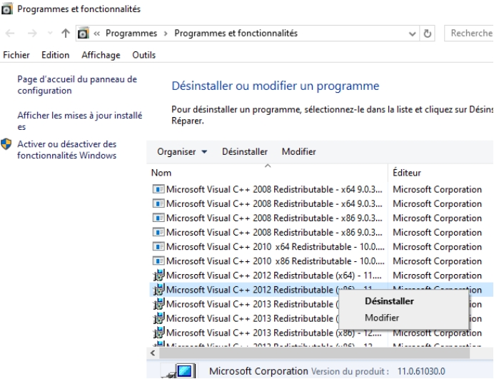The height and width of the screenshot is (379, 494).
Task: Click the horizontal scrollbar left arrow
Action: click(x=153, y=353)
